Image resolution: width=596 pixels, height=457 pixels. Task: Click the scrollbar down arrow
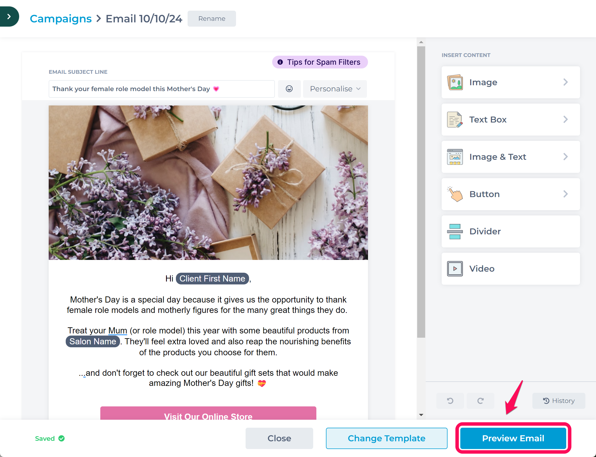pyautogui.click(x=421, y=415)
